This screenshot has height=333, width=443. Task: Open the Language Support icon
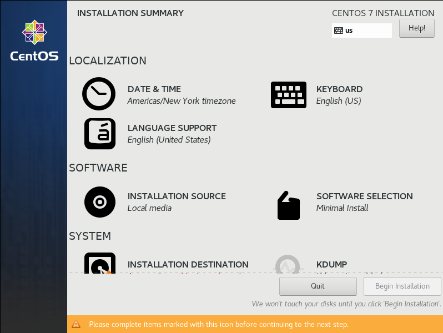coord(100,134)
